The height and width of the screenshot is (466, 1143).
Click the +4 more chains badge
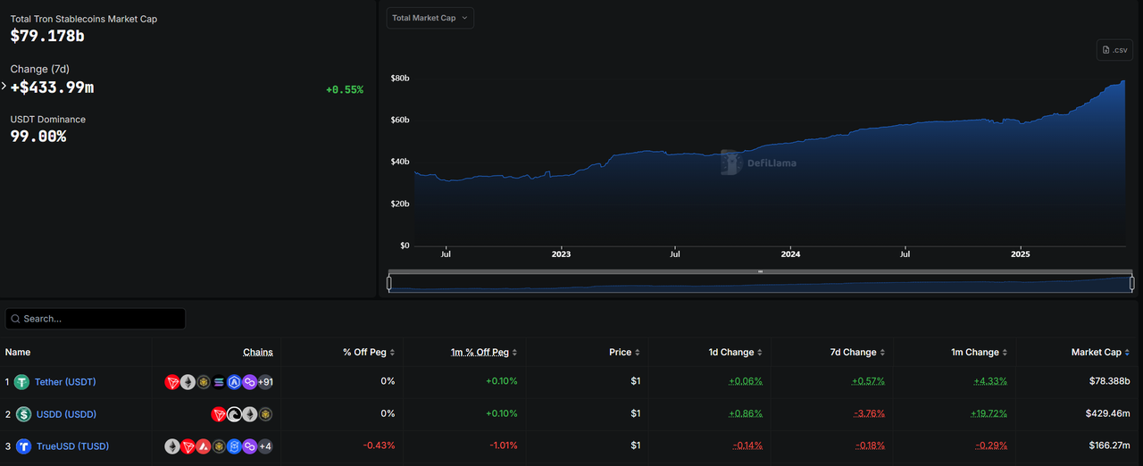(265, 446)
